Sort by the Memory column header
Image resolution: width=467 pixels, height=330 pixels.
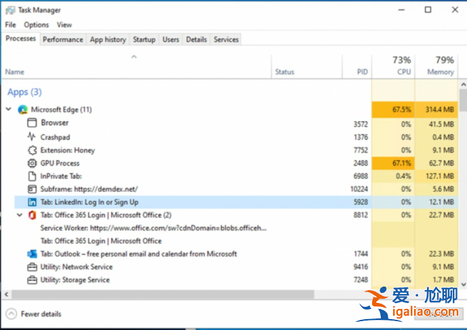(x=436, y=66)
